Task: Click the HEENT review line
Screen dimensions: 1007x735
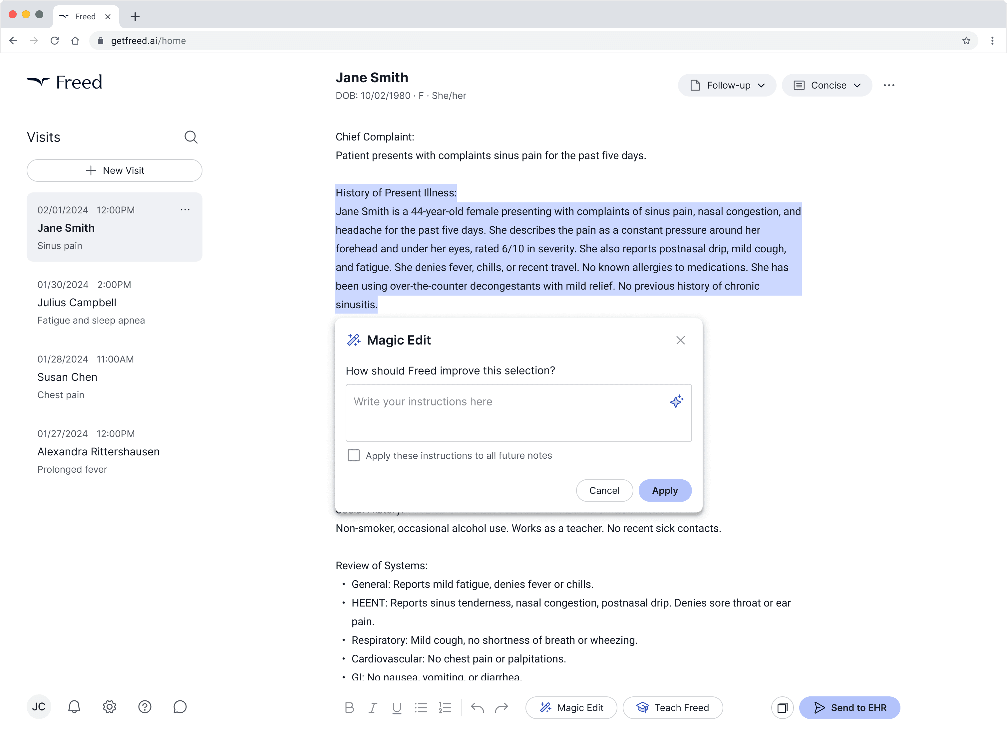Action: 571,612
